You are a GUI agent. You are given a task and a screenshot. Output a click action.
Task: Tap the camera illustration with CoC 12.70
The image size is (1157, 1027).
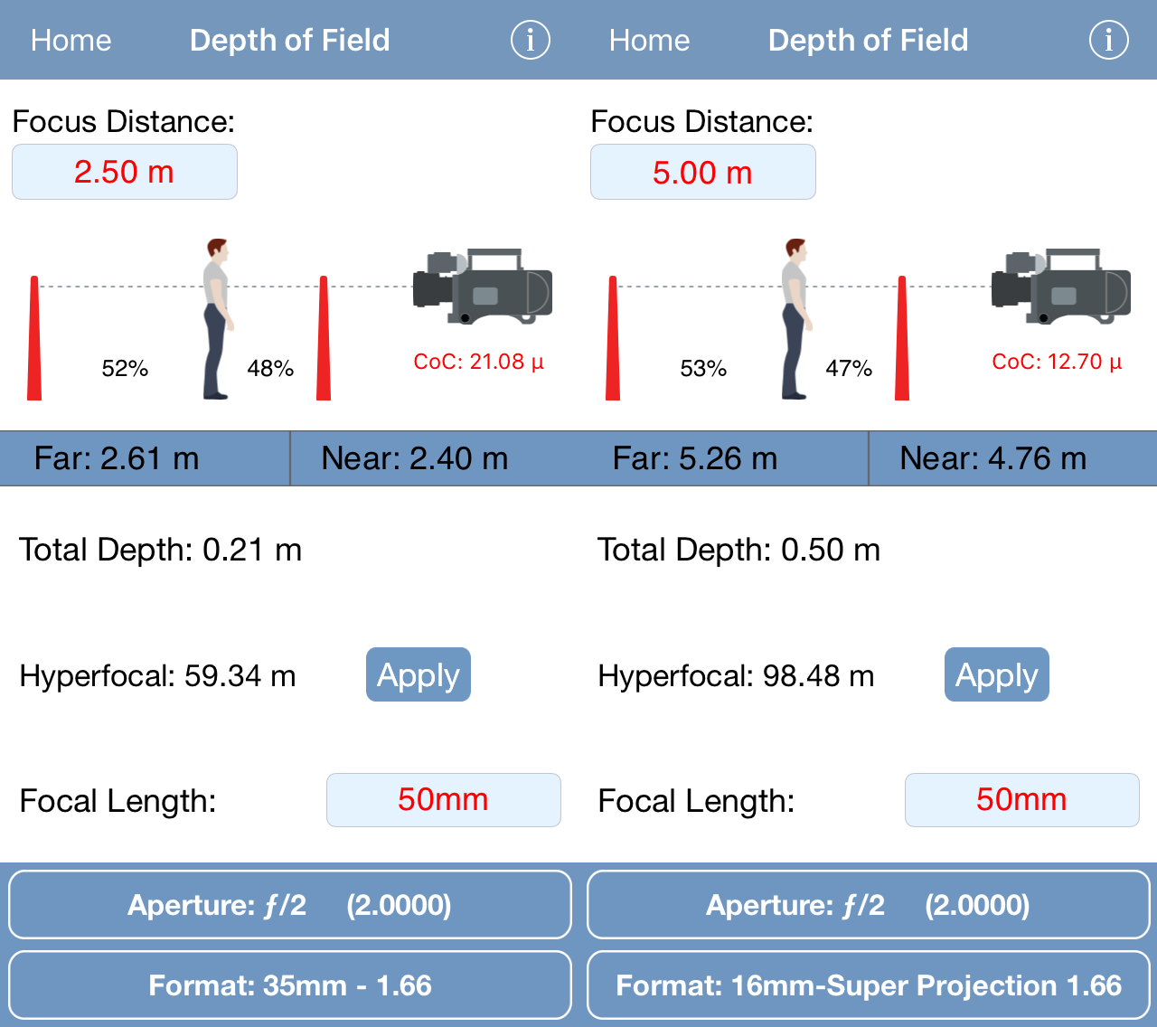[1061, 287]
